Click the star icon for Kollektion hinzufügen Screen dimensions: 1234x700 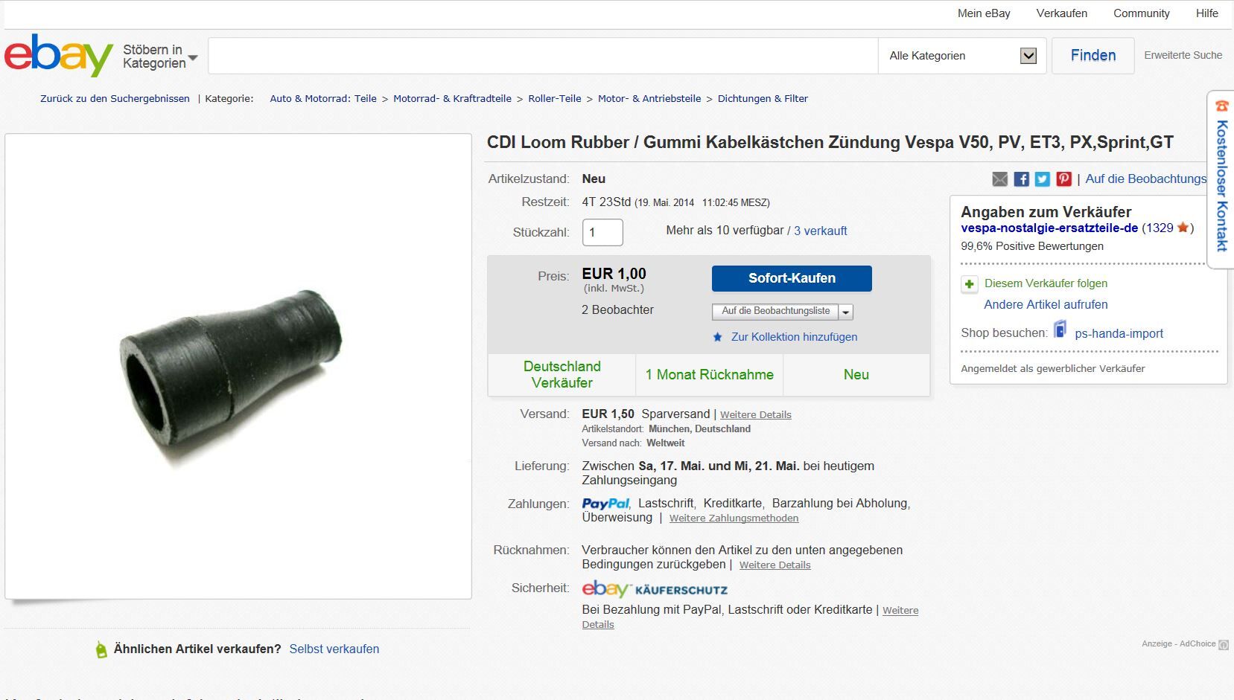click(x=718, y=337)
